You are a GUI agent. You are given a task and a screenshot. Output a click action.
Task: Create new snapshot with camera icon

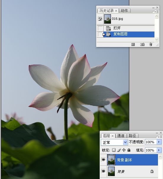pos(142,44)
